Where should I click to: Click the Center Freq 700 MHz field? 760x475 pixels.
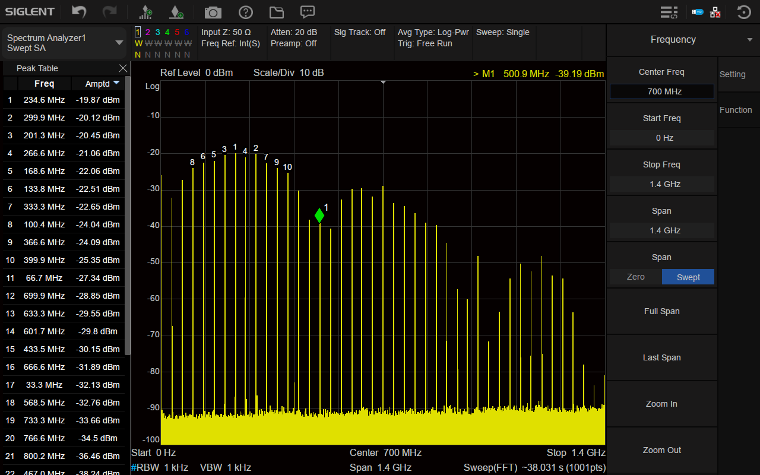(x=661, y=91)
